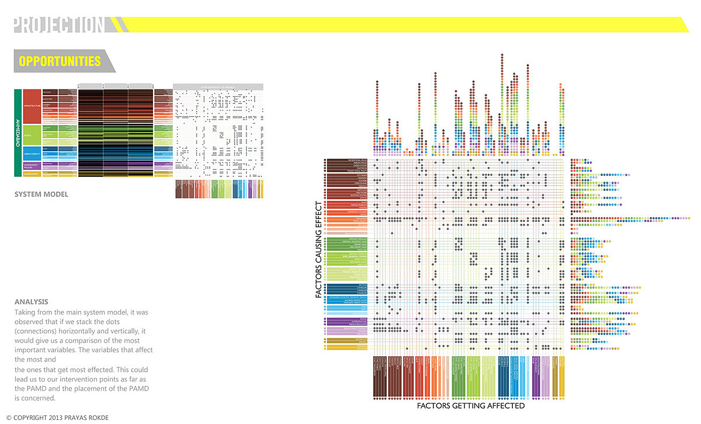This screenshot has height=424, width=701.
Task: Select the red INFRASTRUCTURE block
Action: (32, 106)
